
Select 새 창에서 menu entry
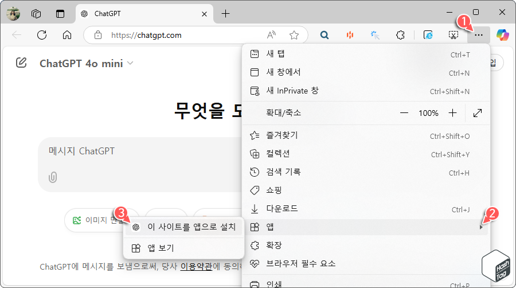pyautogui.click(x=366, y=72)
